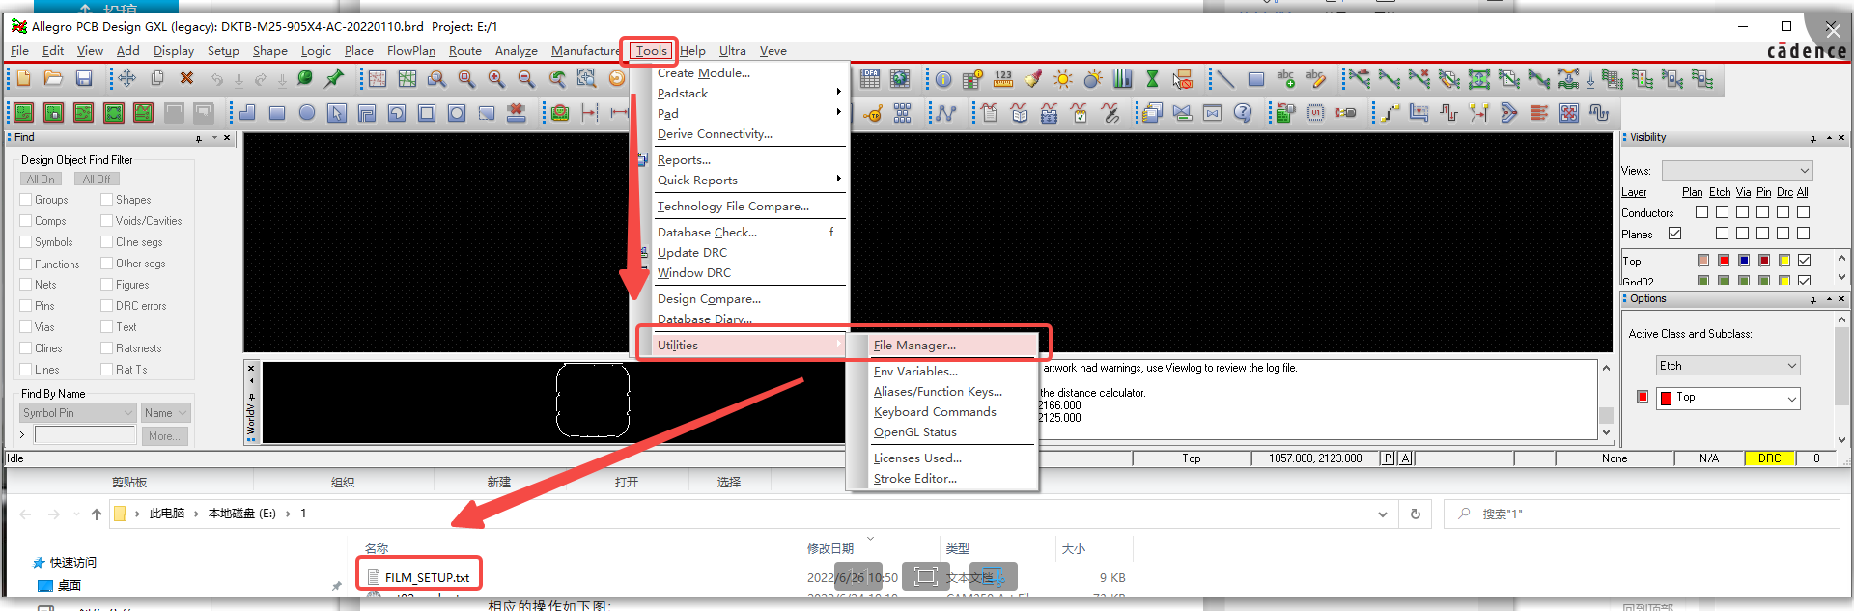Click the red swatch beside Top subclass
This screenshot has height=611, width=1854.
(x=1643, y=397)
